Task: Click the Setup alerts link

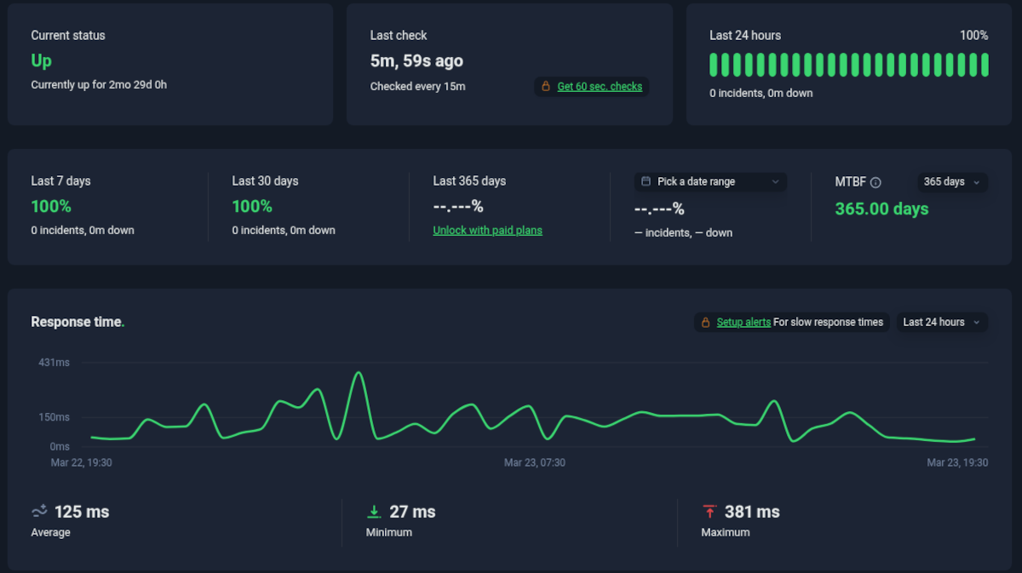Action: [744, 323]
